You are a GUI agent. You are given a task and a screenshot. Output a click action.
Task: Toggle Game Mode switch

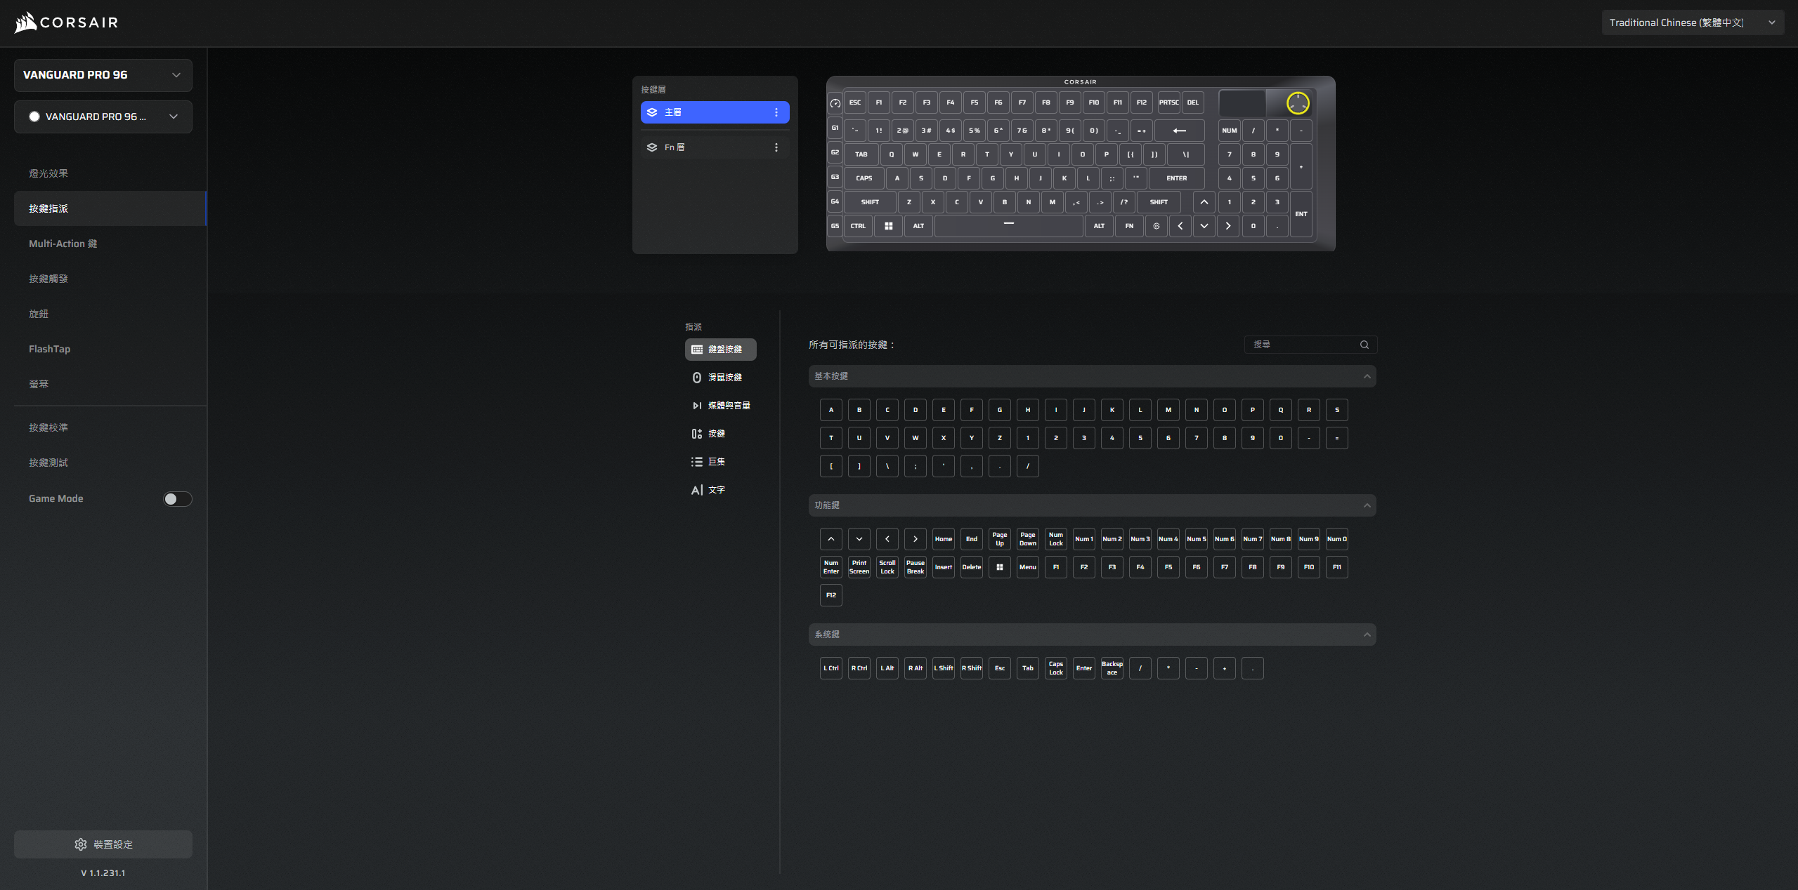pyautogui.click(x=177, y=499)
